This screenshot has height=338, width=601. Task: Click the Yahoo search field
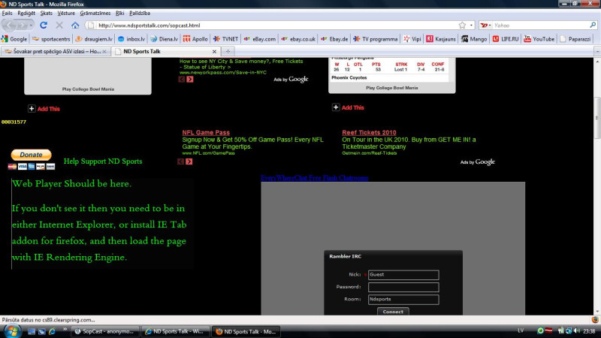[x=540, y=26]
